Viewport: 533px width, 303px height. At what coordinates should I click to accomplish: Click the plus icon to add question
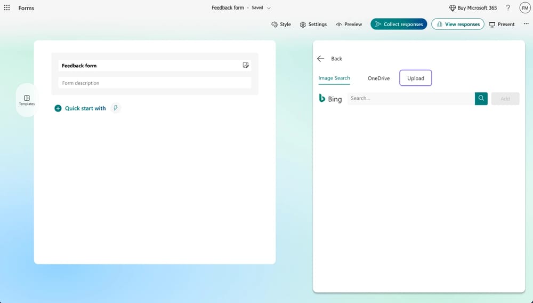(58, 108)
